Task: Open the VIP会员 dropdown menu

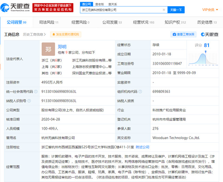Action: point(210,10)
